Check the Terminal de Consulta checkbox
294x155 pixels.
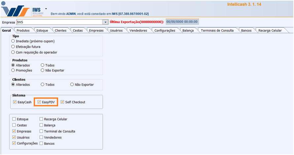[x=41, y=131]
